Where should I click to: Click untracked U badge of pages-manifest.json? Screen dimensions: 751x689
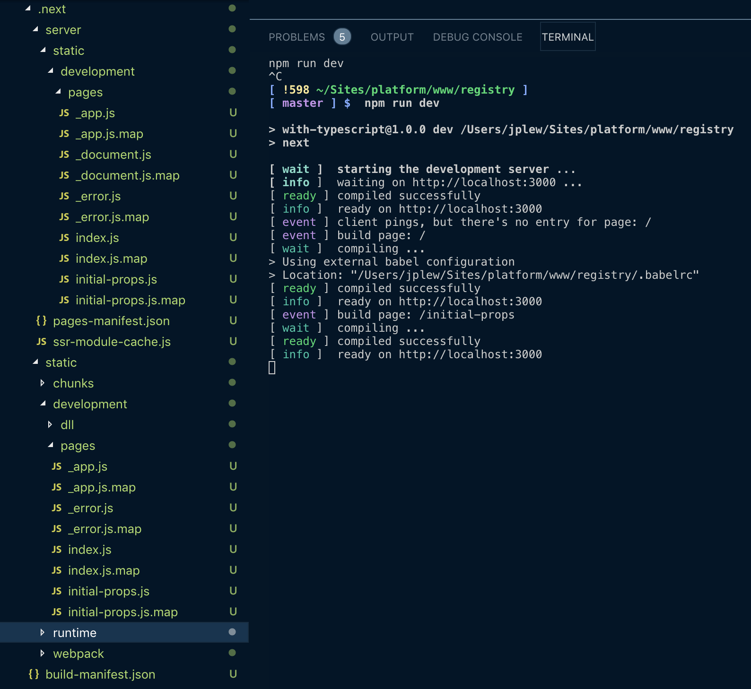(233, 320)
